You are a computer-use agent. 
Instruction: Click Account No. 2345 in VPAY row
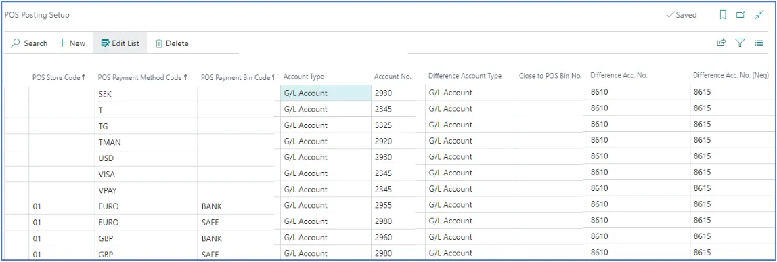(398, 189)
